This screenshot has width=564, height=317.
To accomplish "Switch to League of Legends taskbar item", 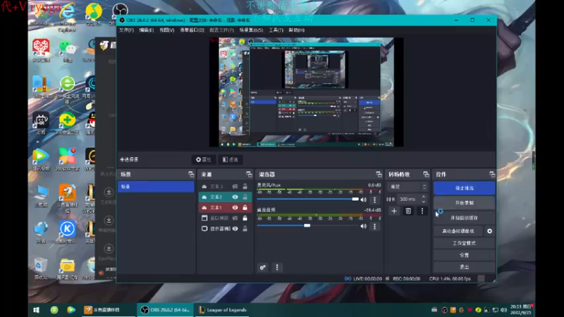I will (x=223, y=310).
